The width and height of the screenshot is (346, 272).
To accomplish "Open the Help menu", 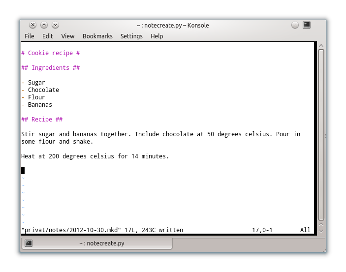I will click(157, 36).
